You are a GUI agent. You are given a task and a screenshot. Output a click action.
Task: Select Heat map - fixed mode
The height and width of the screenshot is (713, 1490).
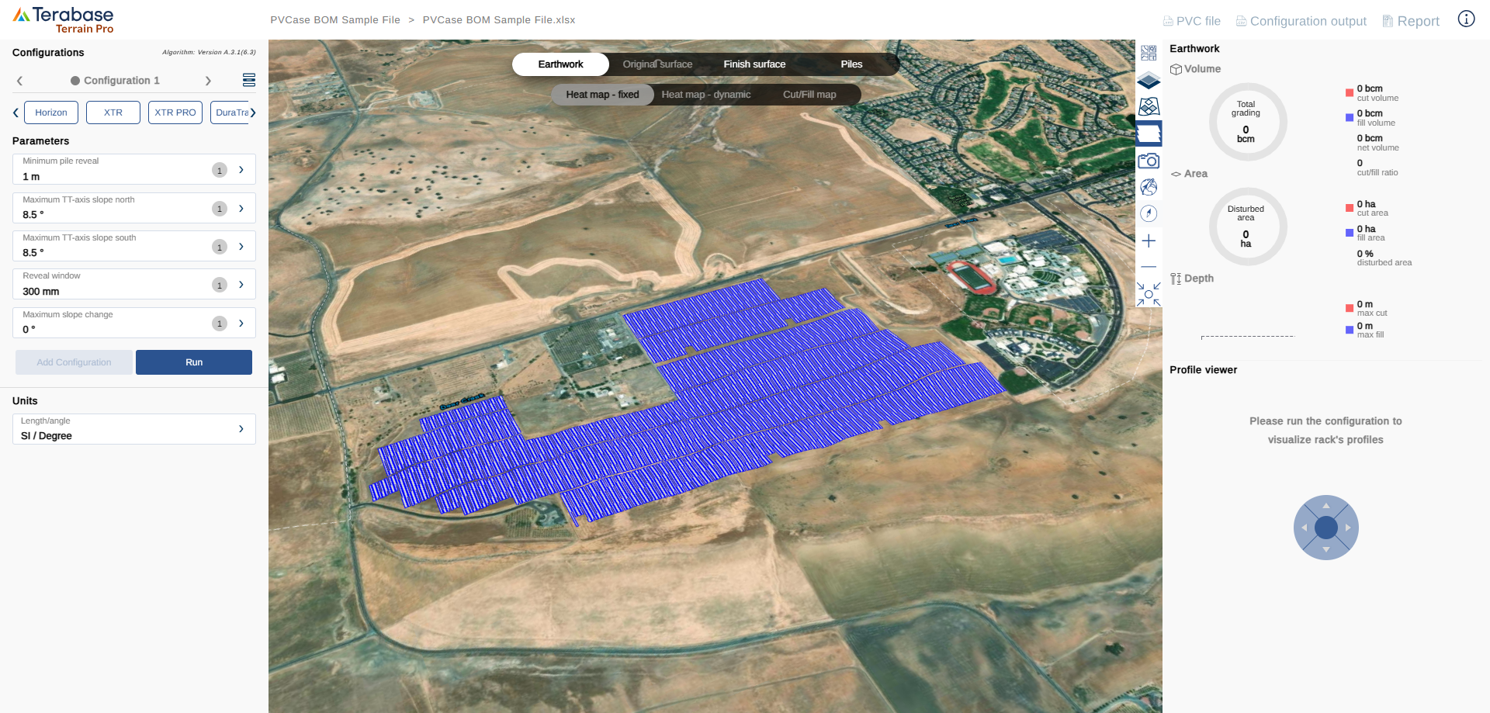pyautogui.click(x=602, y=95)
